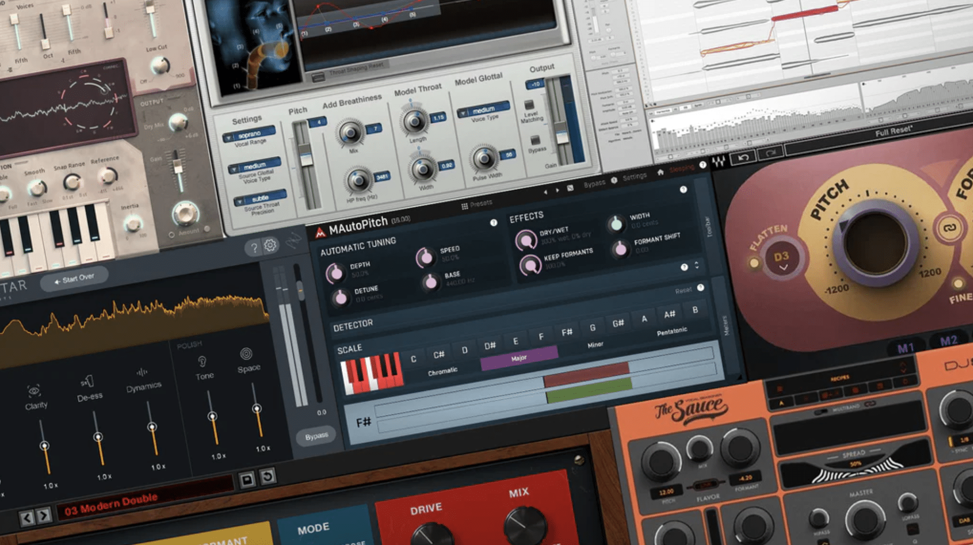
Task: Click the up/down arrows at the Effects panel corner
Action: coord(696,265)
